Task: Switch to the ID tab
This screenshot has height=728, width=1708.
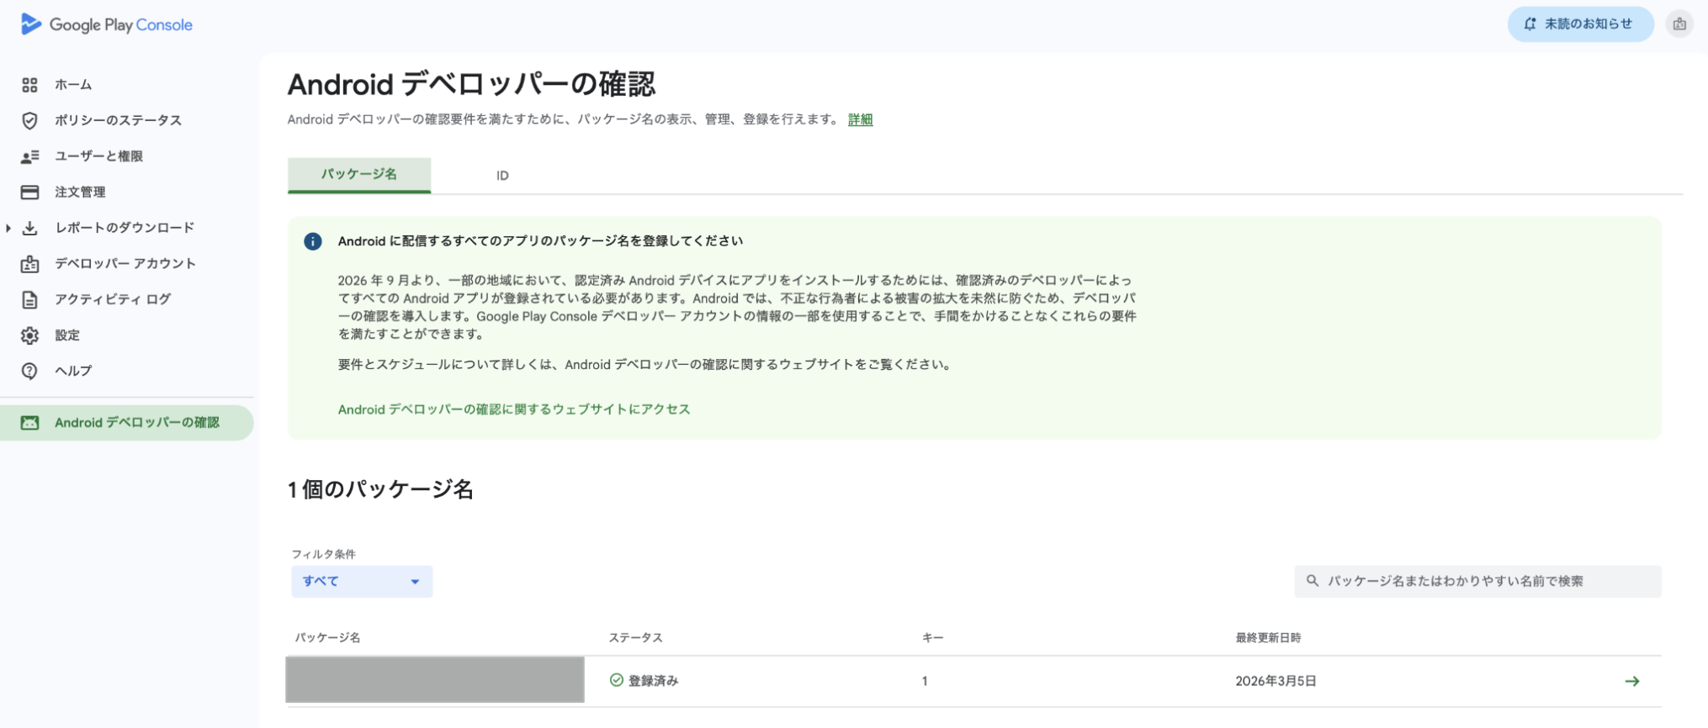Action: pyautogui.click(x=502, y=176)
